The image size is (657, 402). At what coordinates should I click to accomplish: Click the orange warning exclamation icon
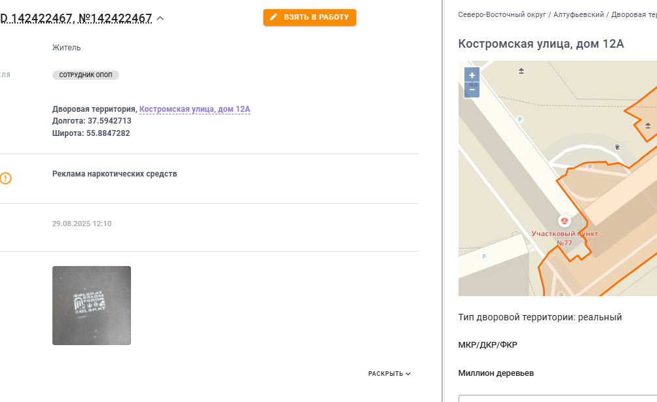click(x=5, y=178)
